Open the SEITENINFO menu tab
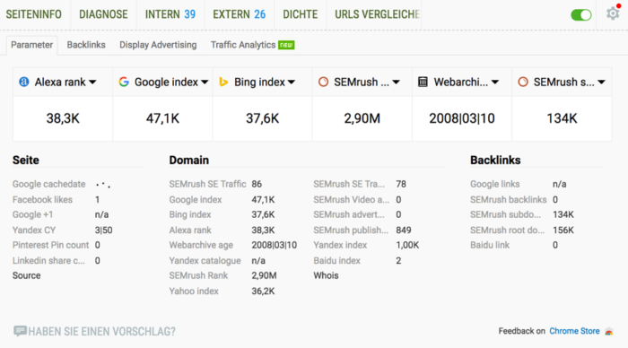The height and width of the screenshot is (348, 628). [x=34, y=14]
